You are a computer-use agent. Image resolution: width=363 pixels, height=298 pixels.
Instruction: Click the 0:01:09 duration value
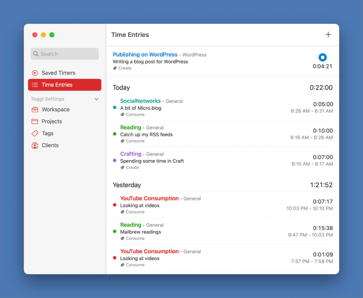(x=323, y=255)
